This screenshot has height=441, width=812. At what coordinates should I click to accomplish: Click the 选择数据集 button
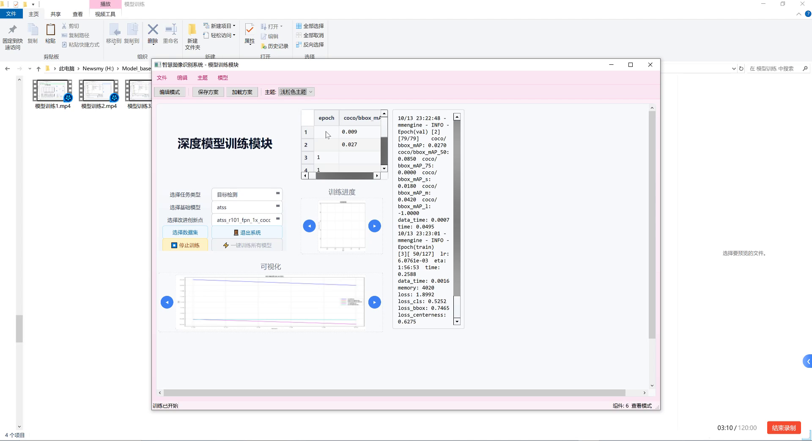[185, 232]
